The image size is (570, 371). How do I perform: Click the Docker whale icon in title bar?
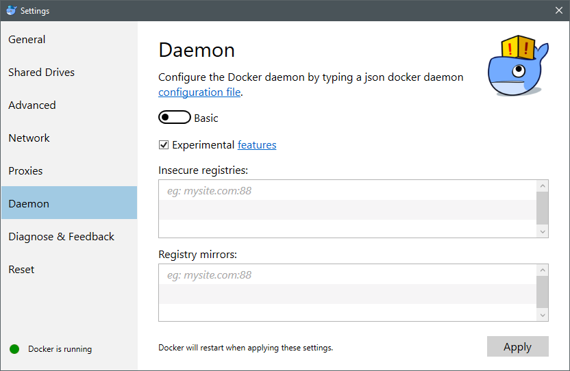pos(11,10)
